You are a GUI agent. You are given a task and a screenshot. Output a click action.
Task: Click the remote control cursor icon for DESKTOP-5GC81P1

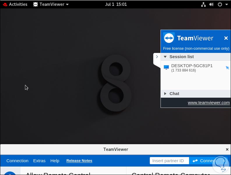coord(228,68)
